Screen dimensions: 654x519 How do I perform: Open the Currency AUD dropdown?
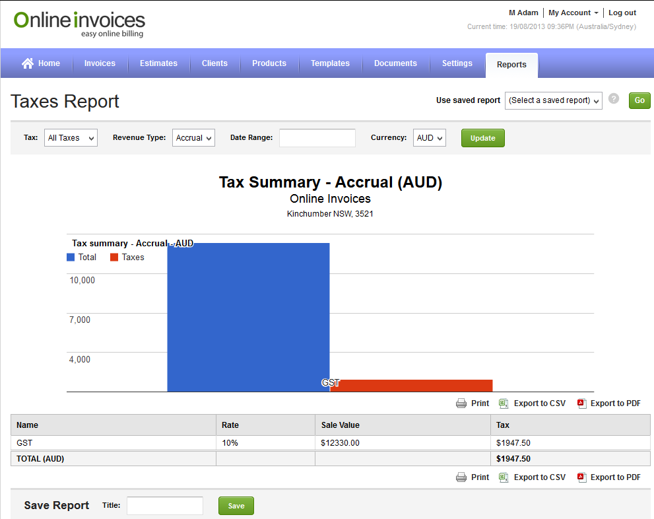pos(429,138)
